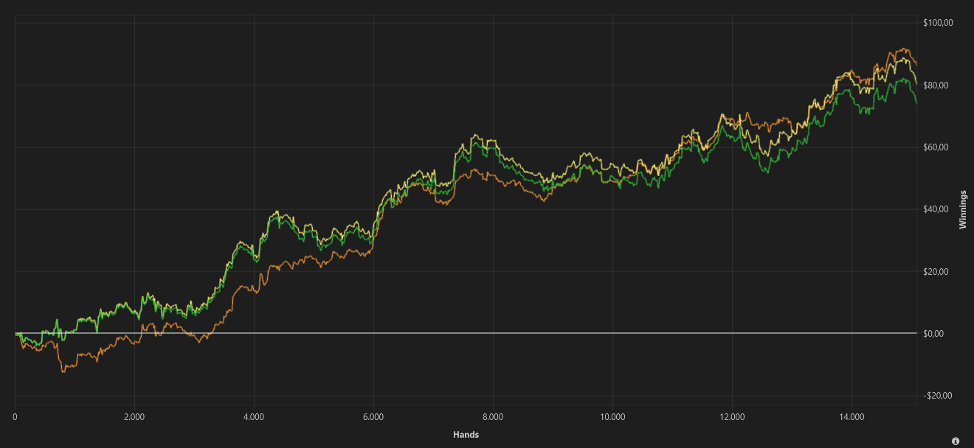This screenshot has height=448, width=974.
Task: Click the $100,00 axis label
Action: pos(939,23)
